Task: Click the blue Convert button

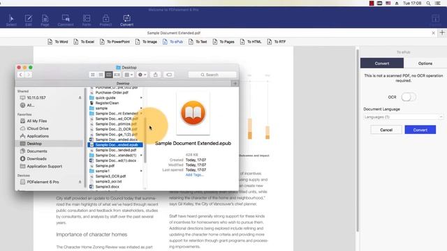Action: tap(420, 130)
